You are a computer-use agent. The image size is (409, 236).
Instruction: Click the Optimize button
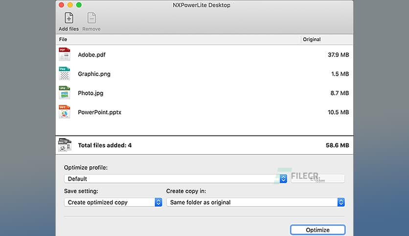pyautogui.click(x=318, y=230)
